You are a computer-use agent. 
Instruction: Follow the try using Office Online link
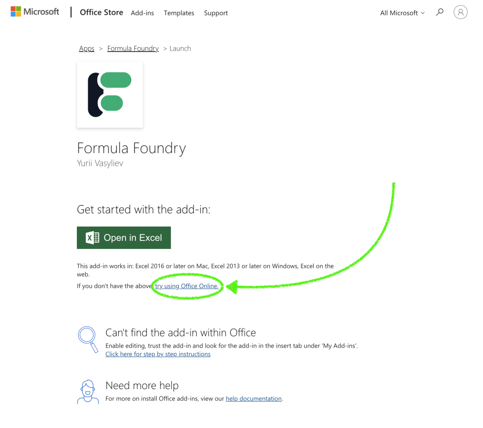point(187,286)
